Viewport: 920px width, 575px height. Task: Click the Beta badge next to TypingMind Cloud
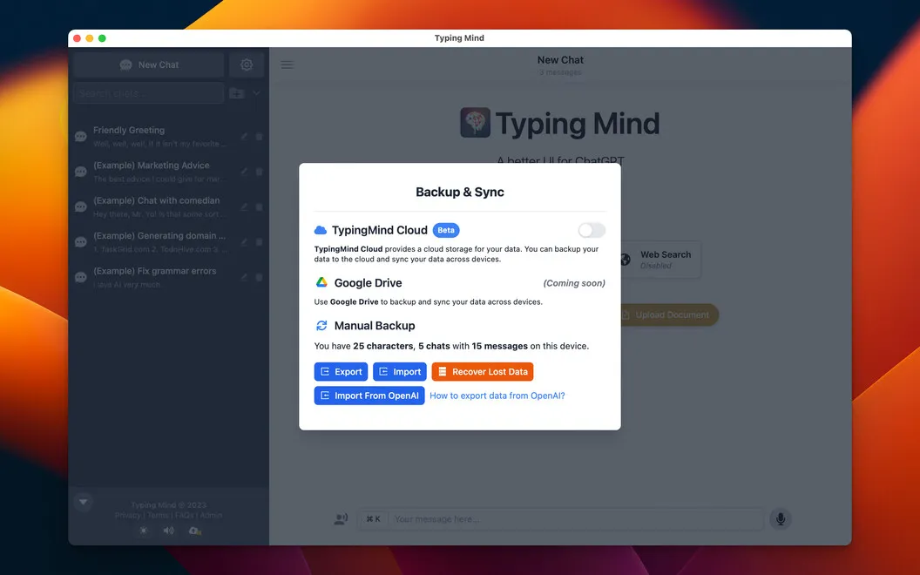tap(446, 230)
